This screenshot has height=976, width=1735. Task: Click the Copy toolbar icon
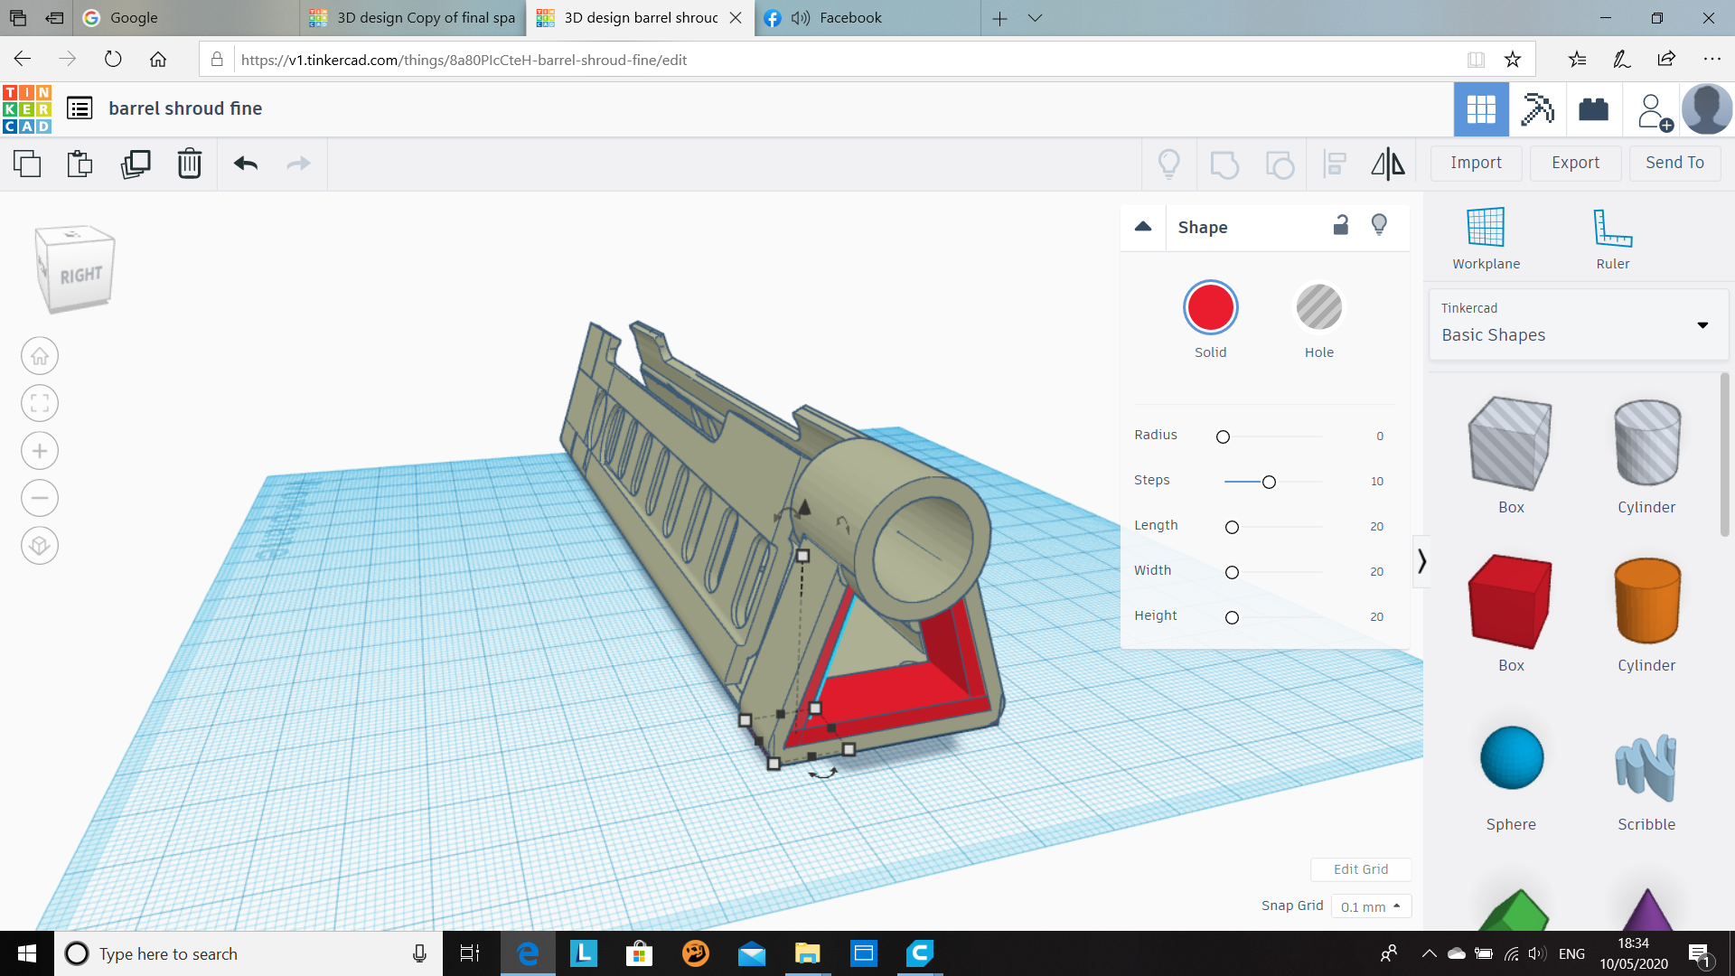click(x=27, y=164)
